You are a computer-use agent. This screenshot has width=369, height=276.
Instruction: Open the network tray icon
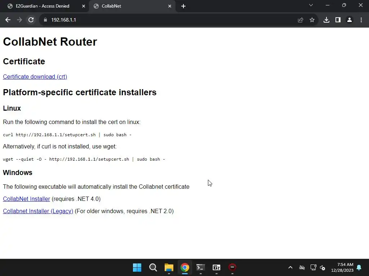coord(313,267)
